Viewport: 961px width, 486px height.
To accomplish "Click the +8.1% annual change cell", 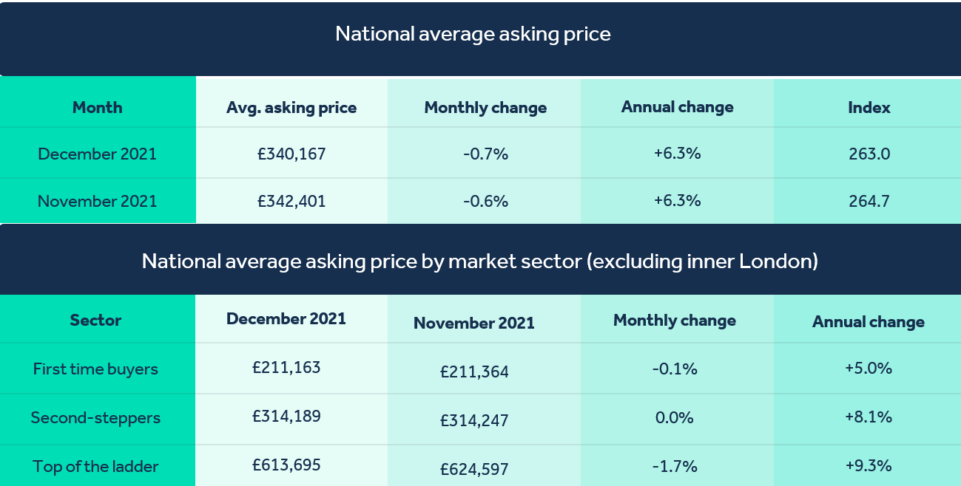I will [x=869, y=417].
